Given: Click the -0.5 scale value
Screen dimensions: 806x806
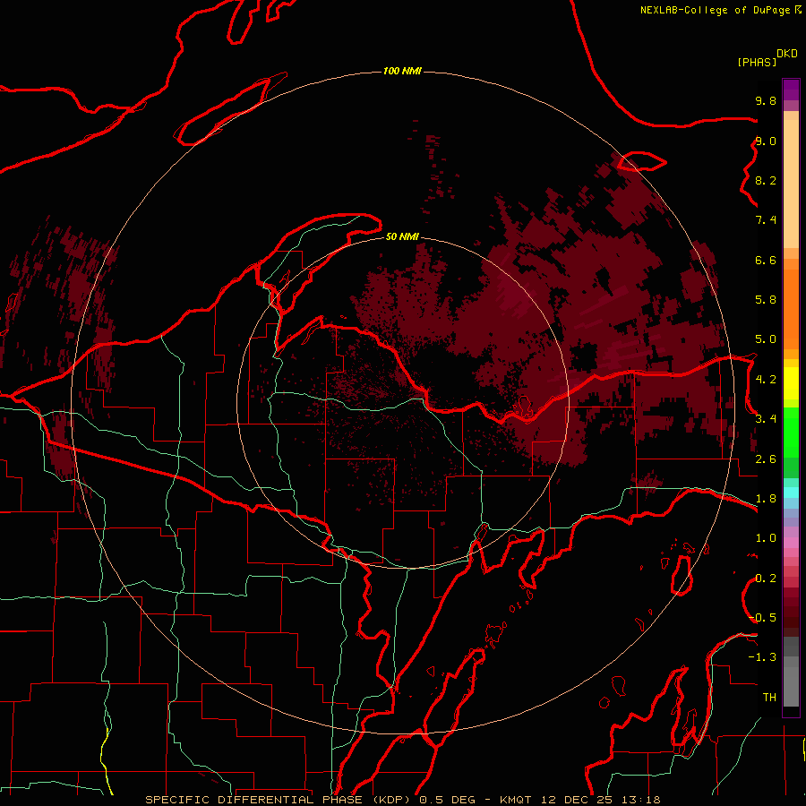Looking at the screenshot, I should pos(762,618).
